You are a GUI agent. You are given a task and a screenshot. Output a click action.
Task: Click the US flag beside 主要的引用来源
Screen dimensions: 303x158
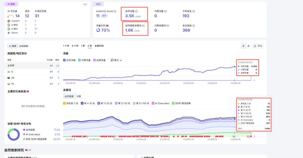coord(28,91)
